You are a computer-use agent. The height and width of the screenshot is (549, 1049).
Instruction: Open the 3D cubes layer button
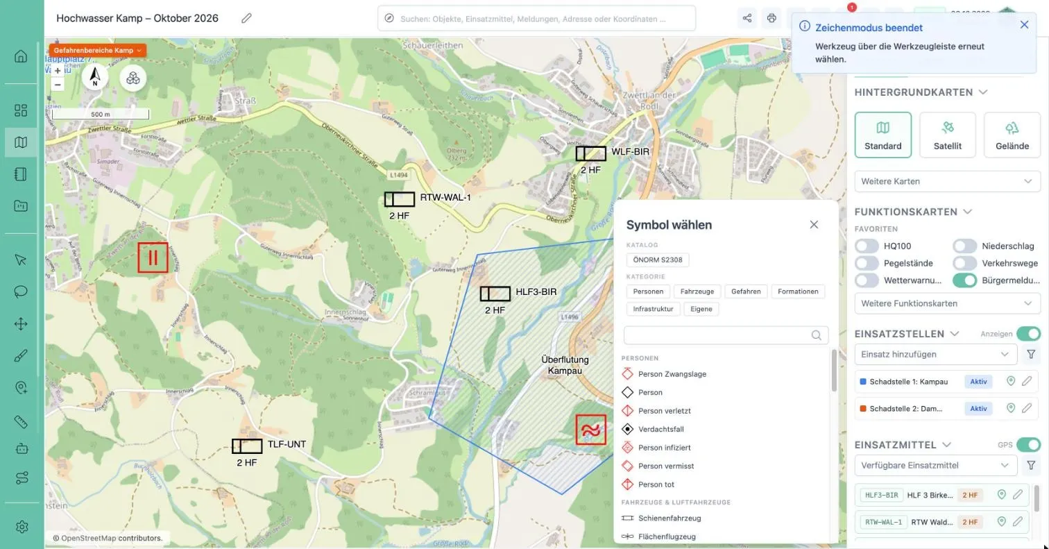pos(133,78)
